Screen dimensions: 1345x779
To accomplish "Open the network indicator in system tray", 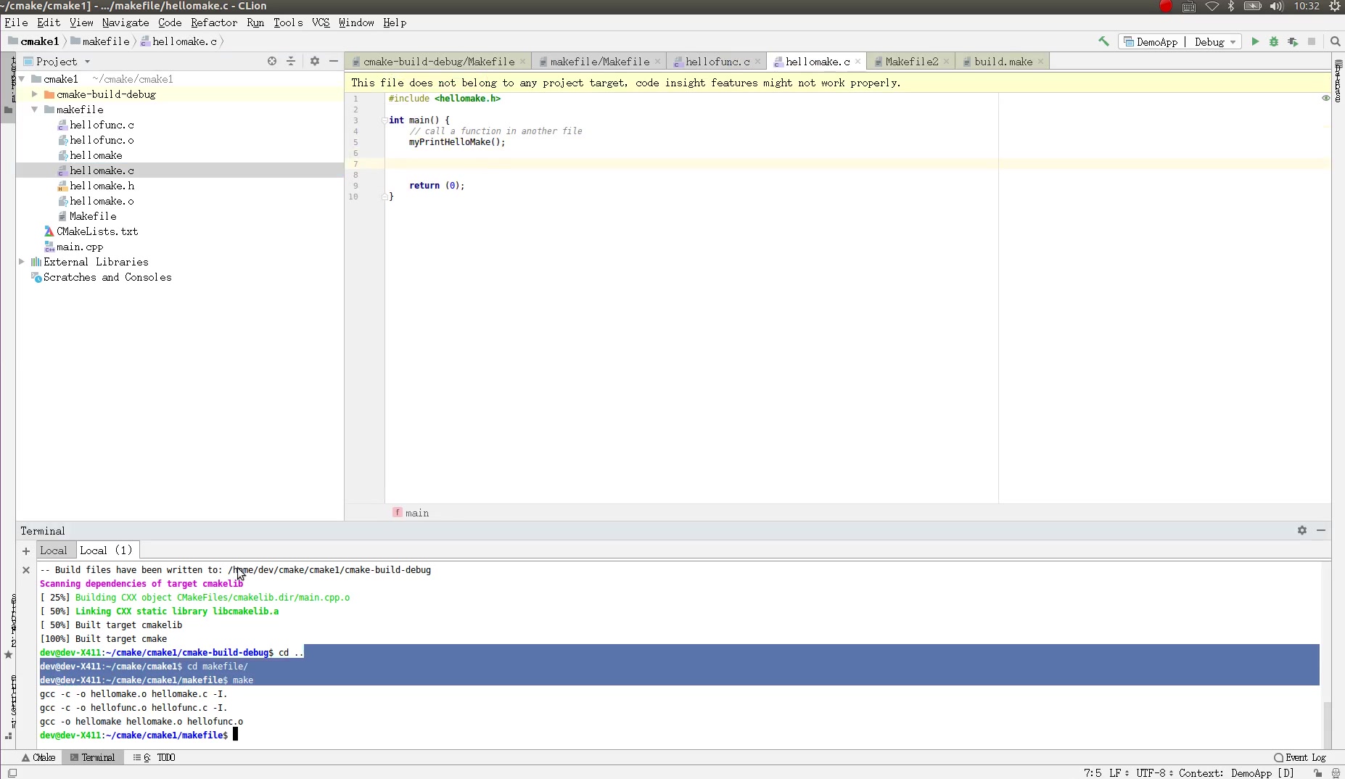I will (x=1212, y=7).
